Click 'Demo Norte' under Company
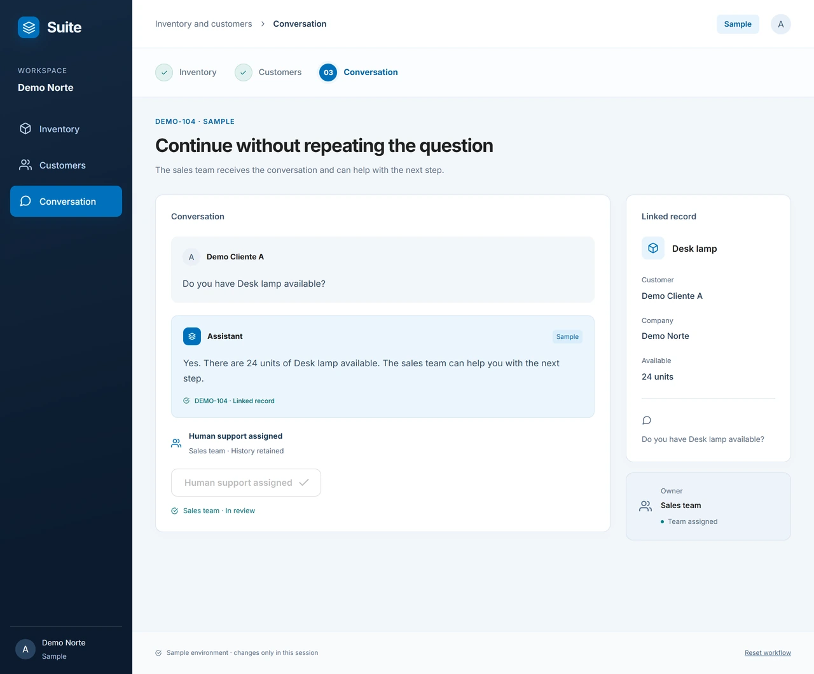 click(665, 336)
